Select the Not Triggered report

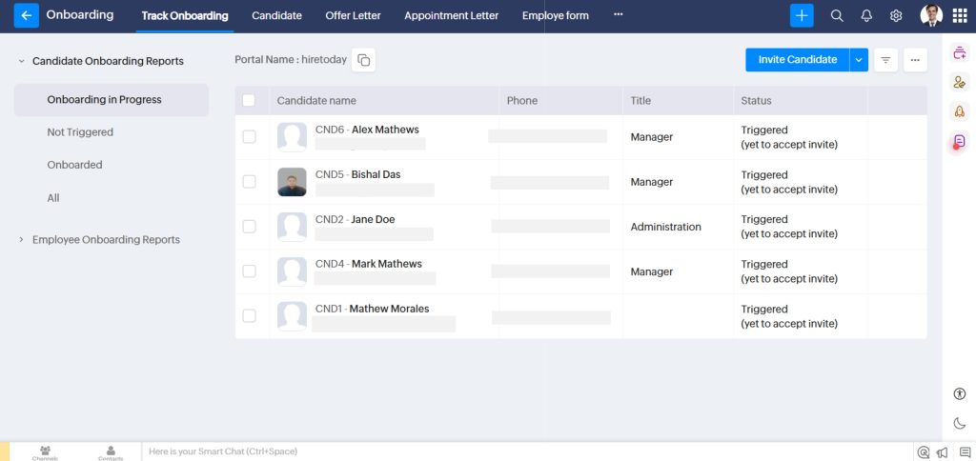pos(80,131)
